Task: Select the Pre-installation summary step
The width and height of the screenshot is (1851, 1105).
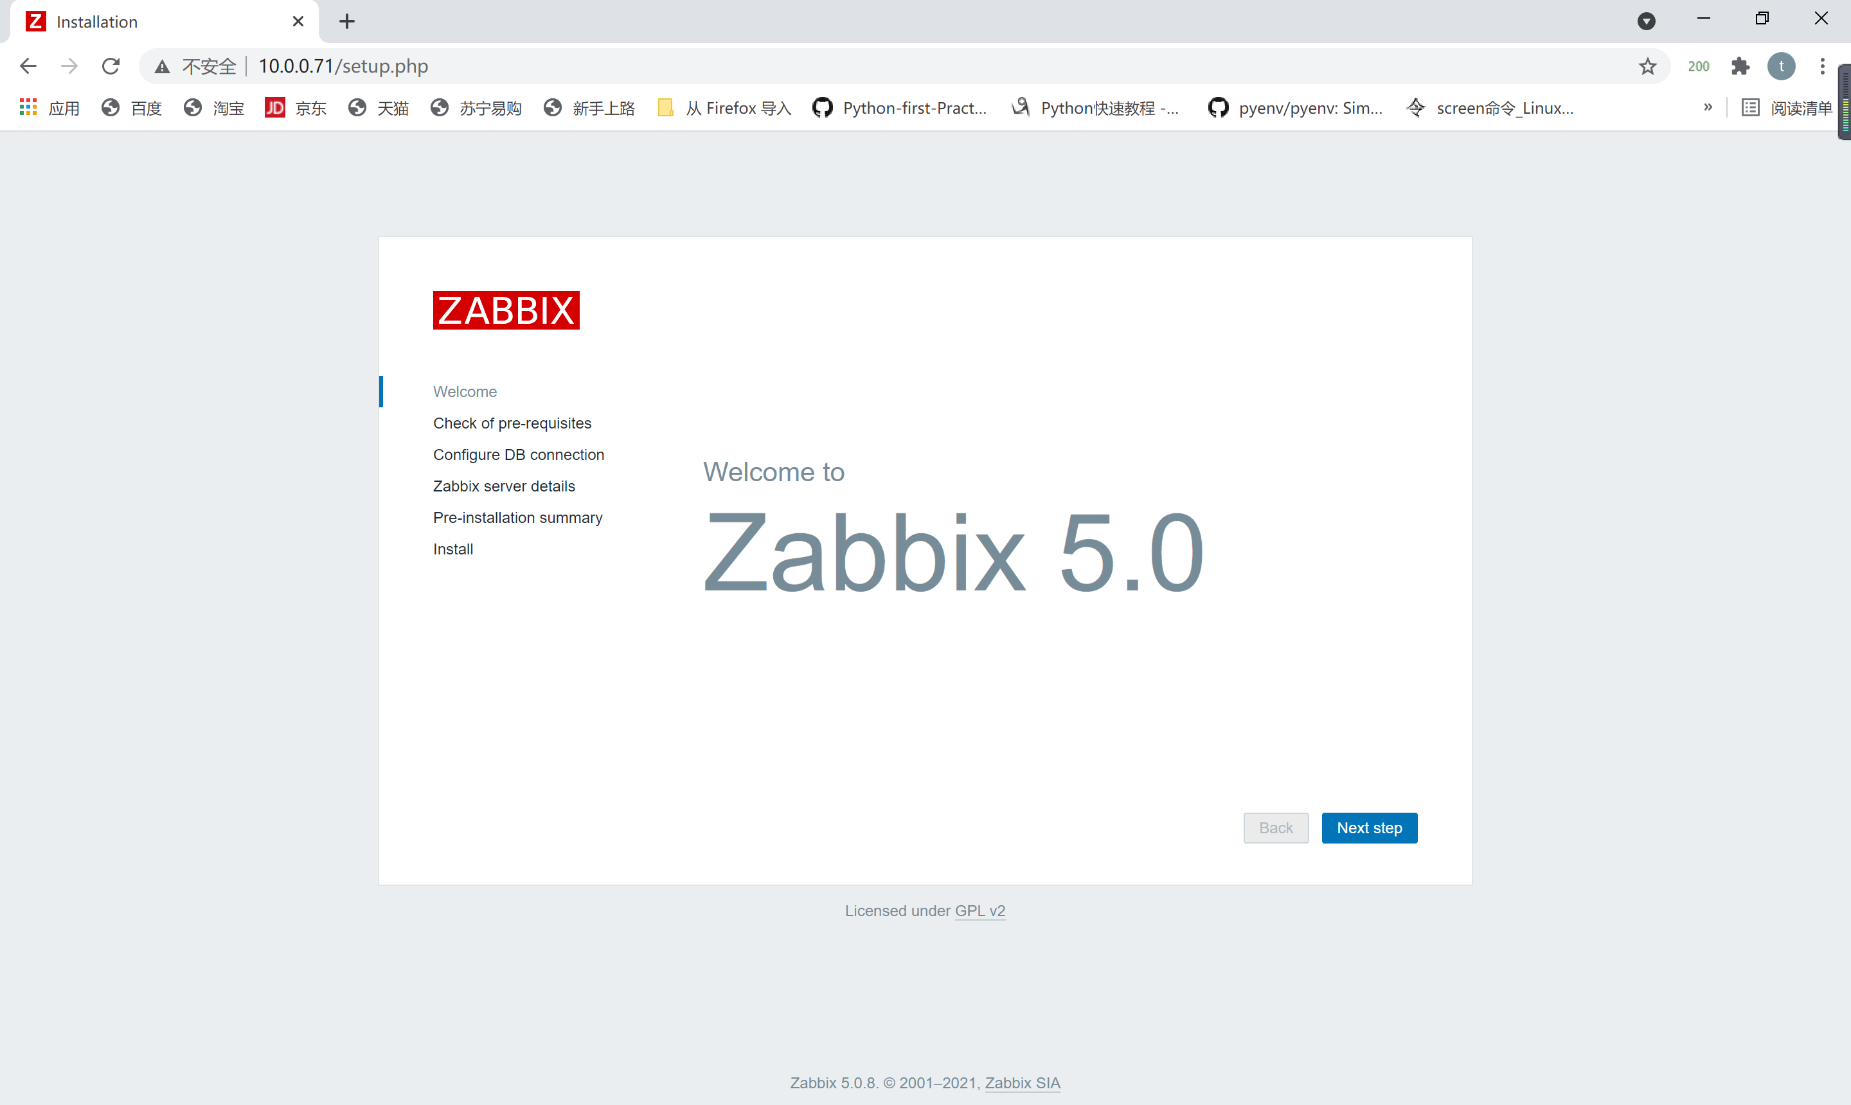Action: coord(517,518)
